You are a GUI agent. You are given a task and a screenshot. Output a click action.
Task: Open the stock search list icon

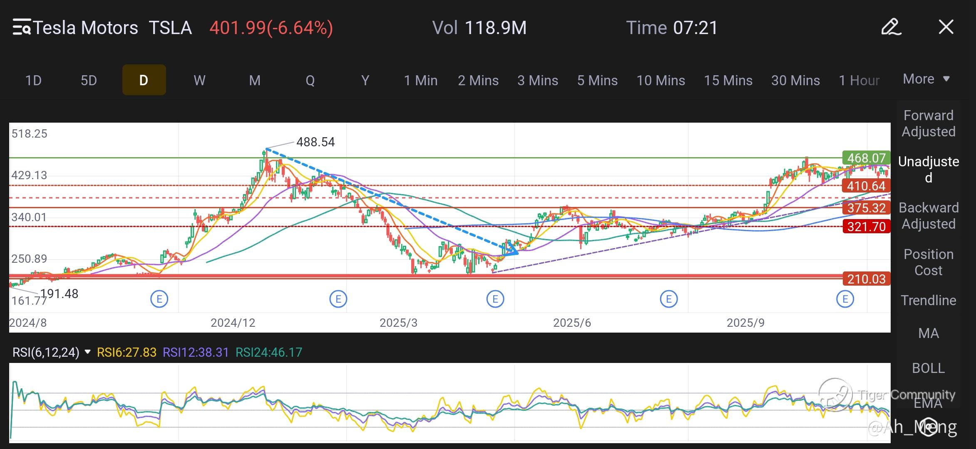pos(22,27)
